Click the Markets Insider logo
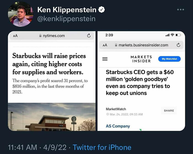The height and width of the screenshot is (154, 193). click(x=141, y=59)
